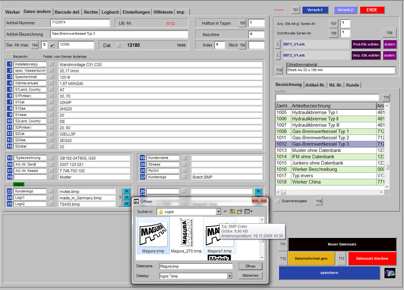This screenshot has height=290, width=404.
Task: Open help ?04 beside Ser.-Nr.max
Action: (35, 45)
